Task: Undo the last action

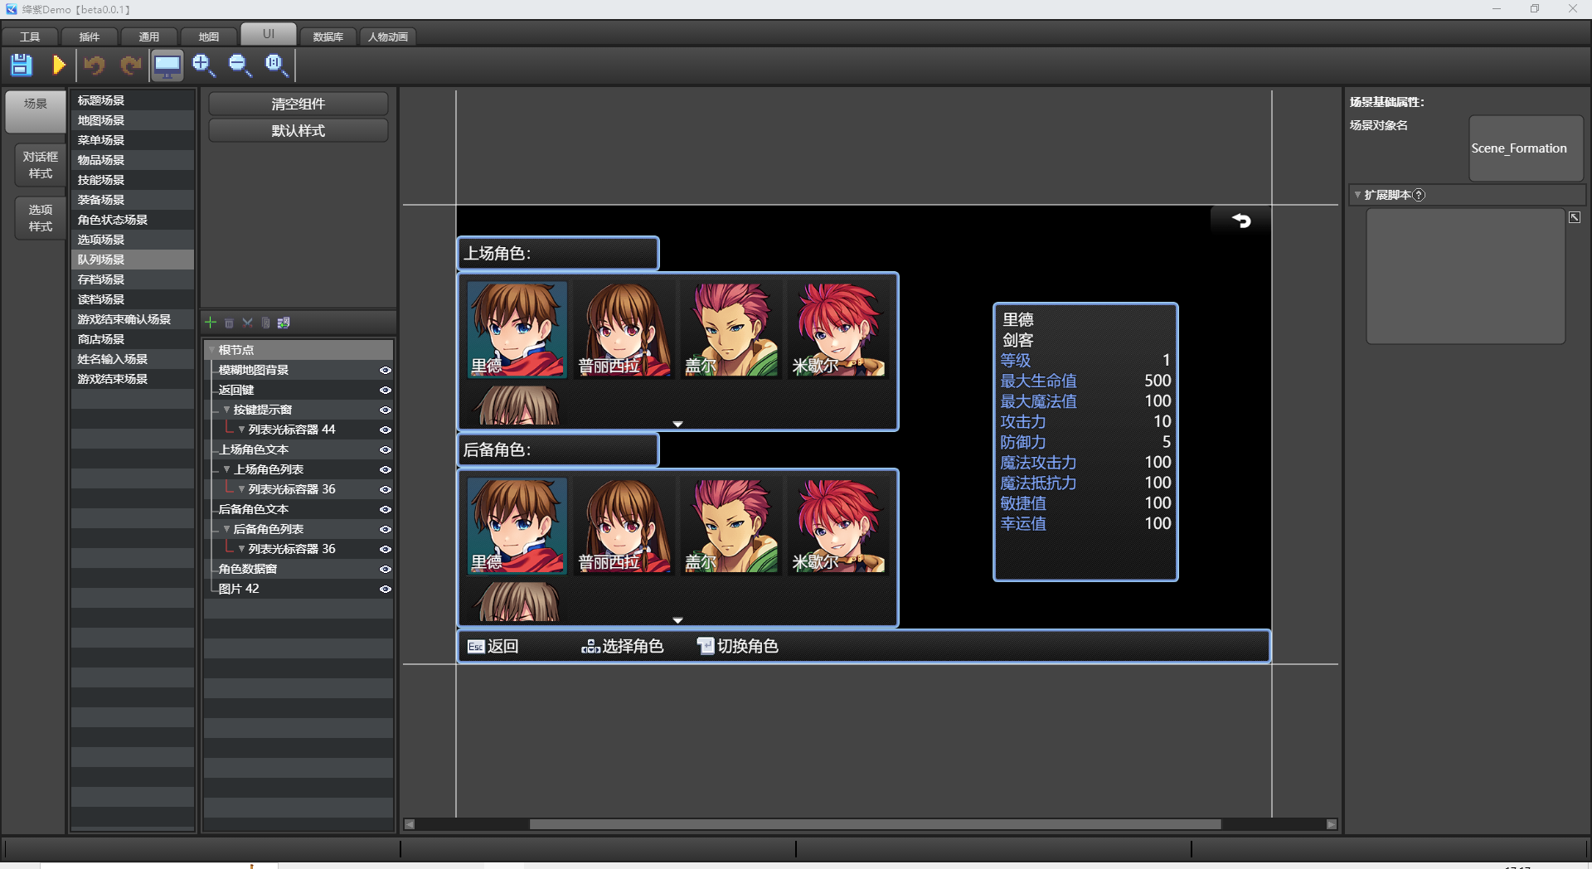Action: click(x=95, y=65)
